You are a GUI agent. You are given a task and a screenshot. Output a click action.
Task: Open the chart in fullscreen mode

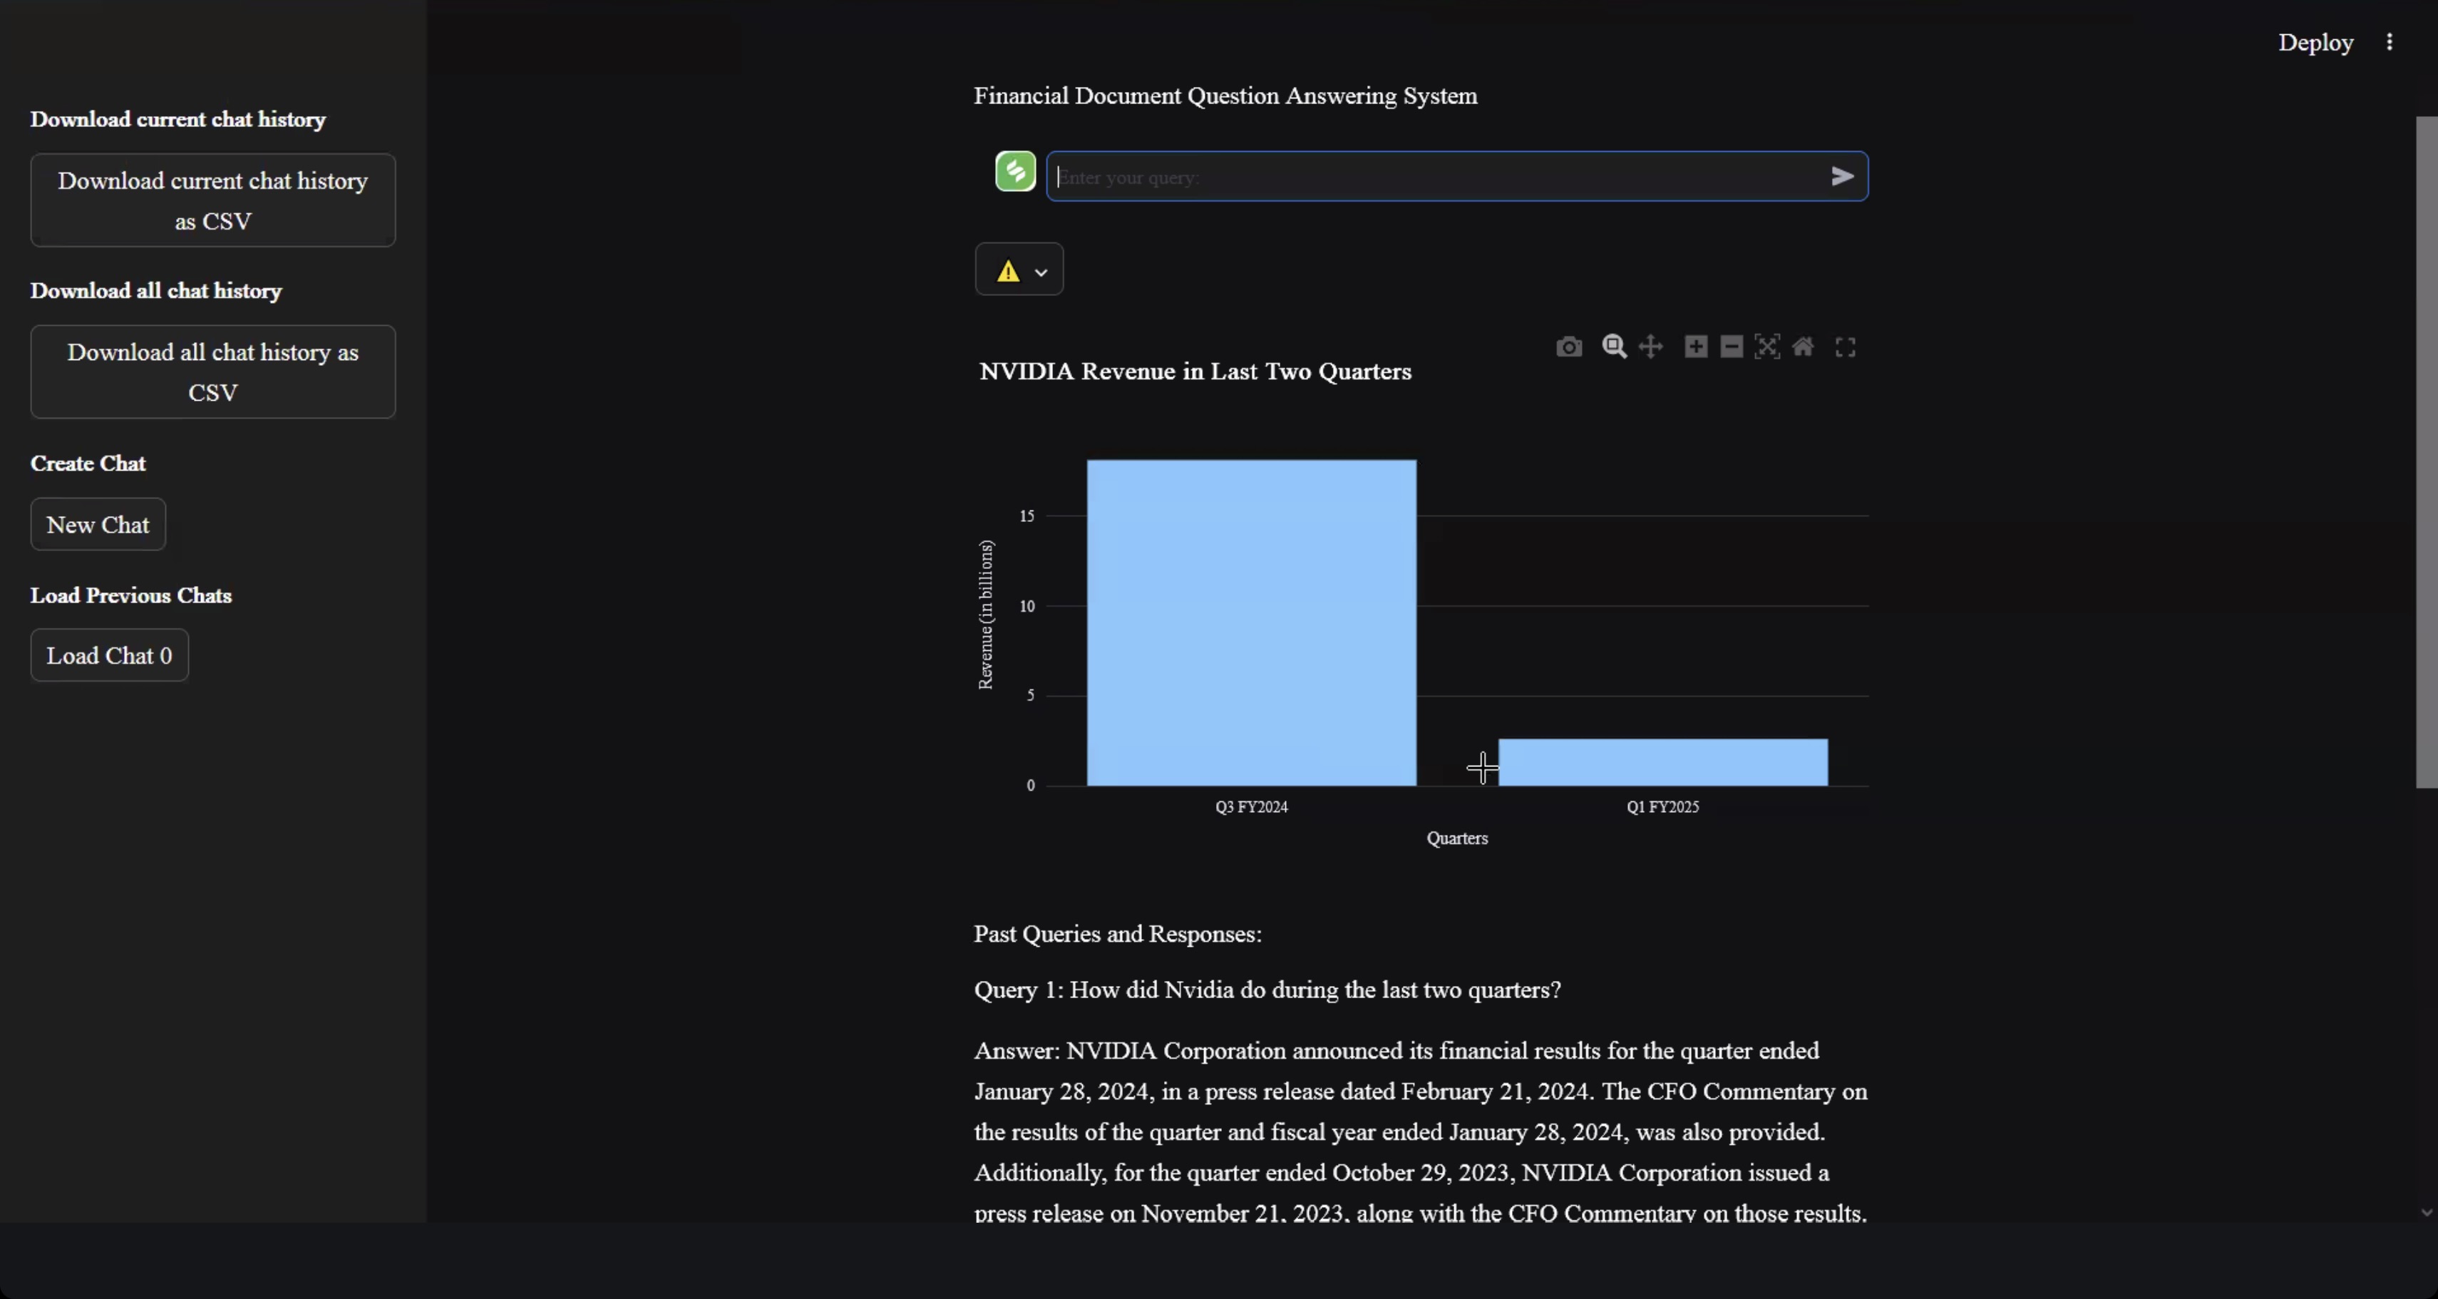pyautogui.click(x=1846, y=347)
